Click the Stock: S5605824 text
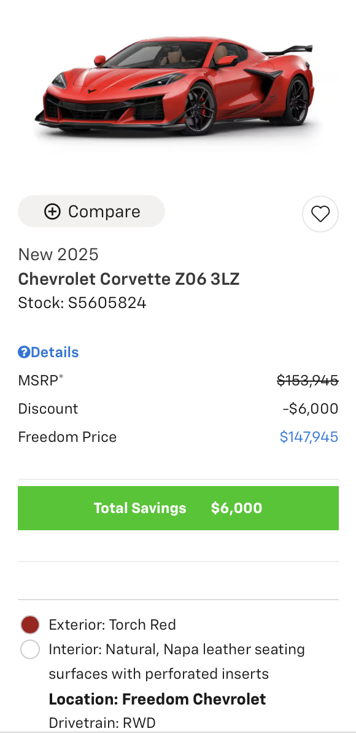This screenshot has height=734, width=356. (x=82, y=303)
